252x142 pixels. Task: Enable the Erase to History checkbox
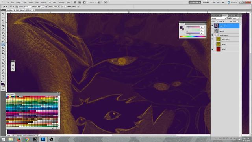point(66,7)
